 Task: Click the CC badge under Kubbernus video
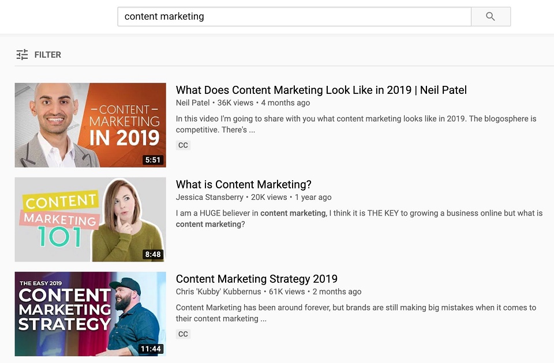coord(183,334)
